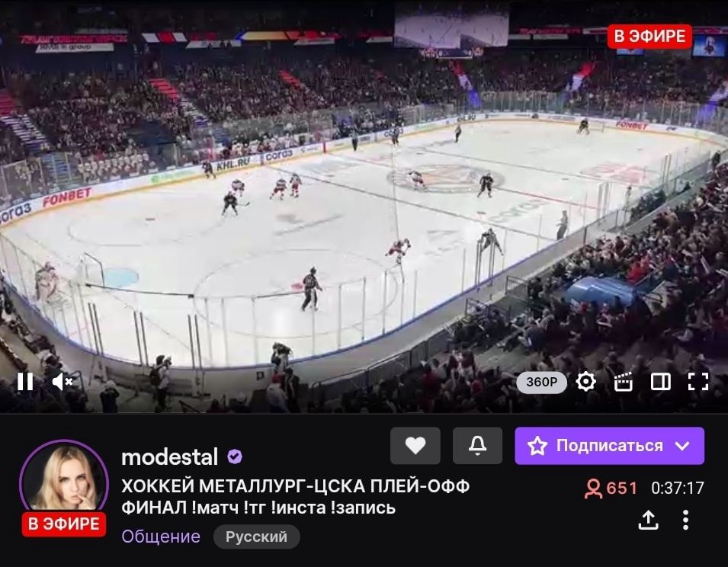Create a clip with clapperboard icon
728x567 pixels.
[623, 382]
